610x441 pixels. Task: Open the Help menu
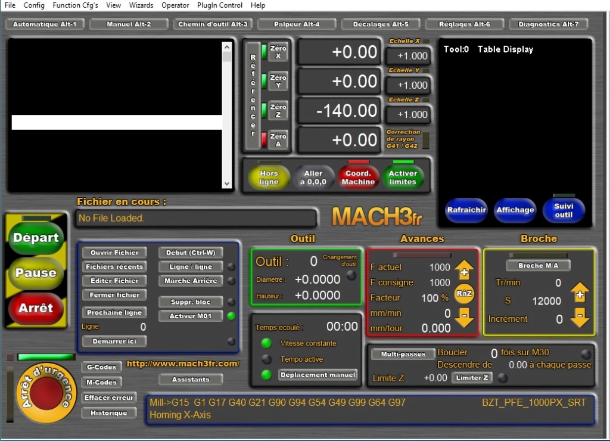click(257, 5)
